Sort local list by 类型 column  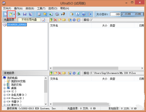pos(121,79)
